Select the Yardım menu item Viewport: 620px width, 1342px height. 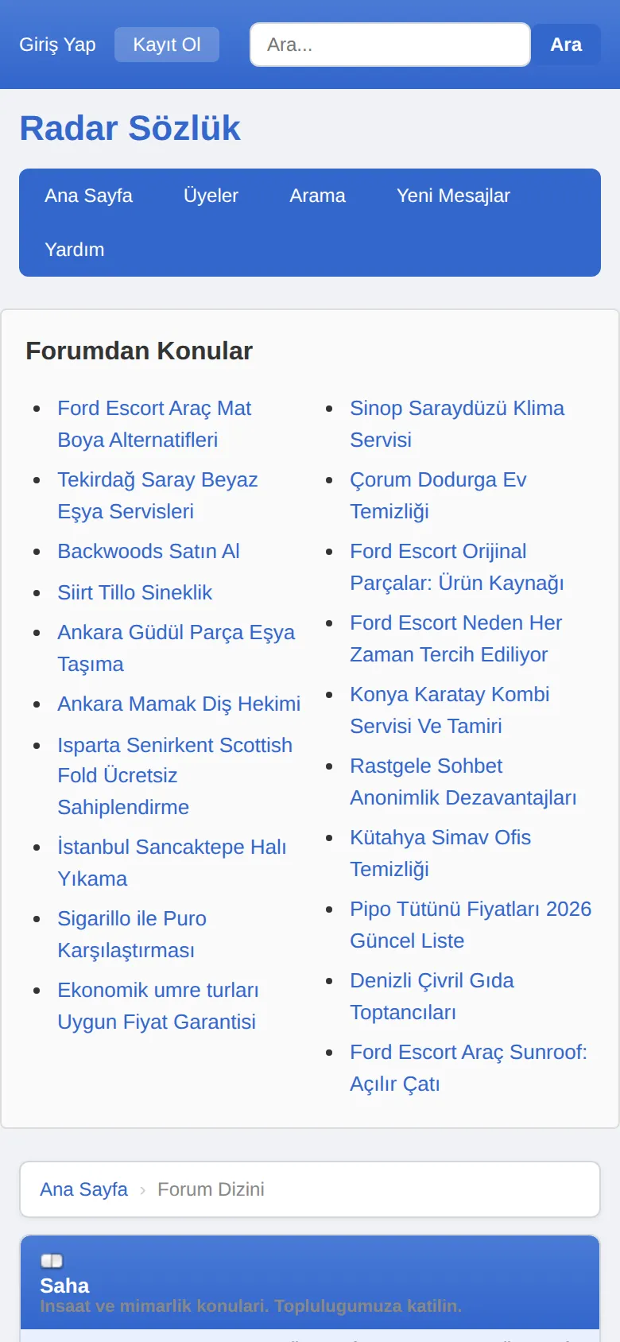click(75, 250)
